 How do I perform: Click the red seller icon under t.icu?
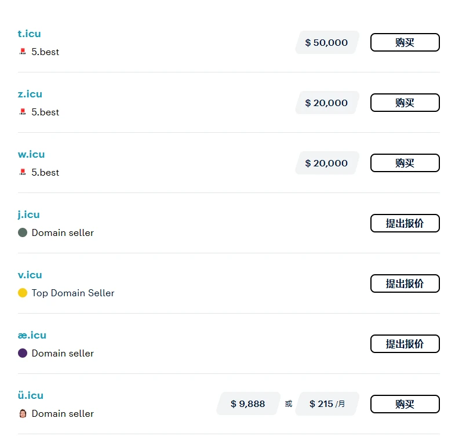pyautogui.click(x=23, y=52)
